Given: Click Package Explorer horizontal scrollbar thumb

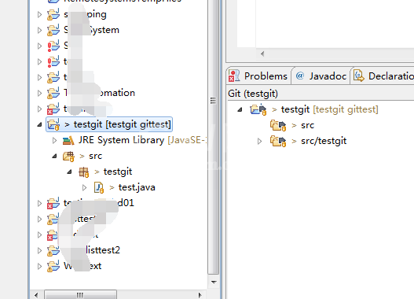Looking at the screenshot, I should pos(80,295).
